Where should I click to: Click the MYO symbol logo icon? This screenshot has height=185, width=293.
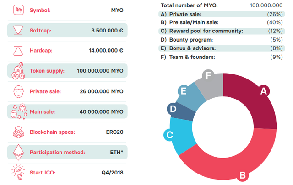(18, 10)
